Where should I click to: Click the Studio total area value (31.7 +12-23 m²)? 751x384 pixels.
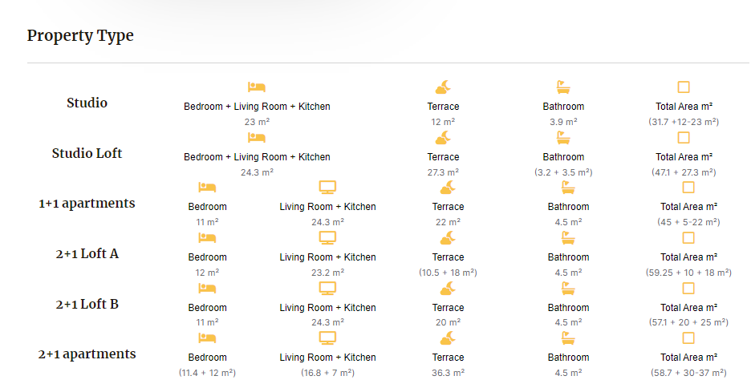[x=684, y=122]
